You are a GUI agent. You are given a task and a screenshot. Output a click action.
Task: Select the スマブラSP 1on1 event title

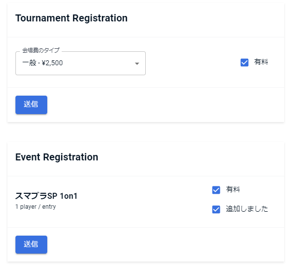(46, 196)
